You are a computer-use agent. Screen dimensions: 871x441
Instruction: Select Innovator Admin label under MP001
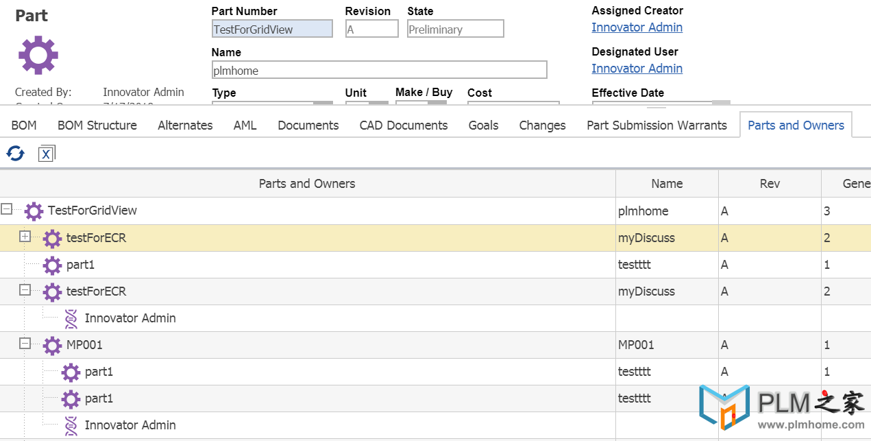(x=130, y=425)
